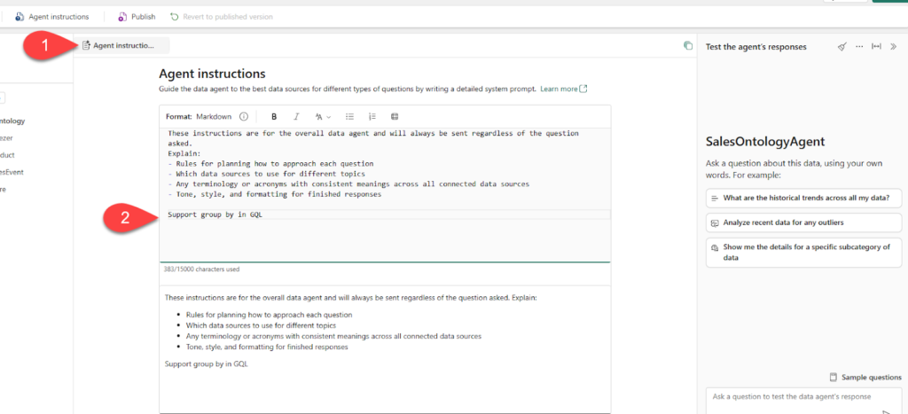Viewport: 908px width, 414px height.
Task: Insert a bulleted list
Action: tap(349, 116)
